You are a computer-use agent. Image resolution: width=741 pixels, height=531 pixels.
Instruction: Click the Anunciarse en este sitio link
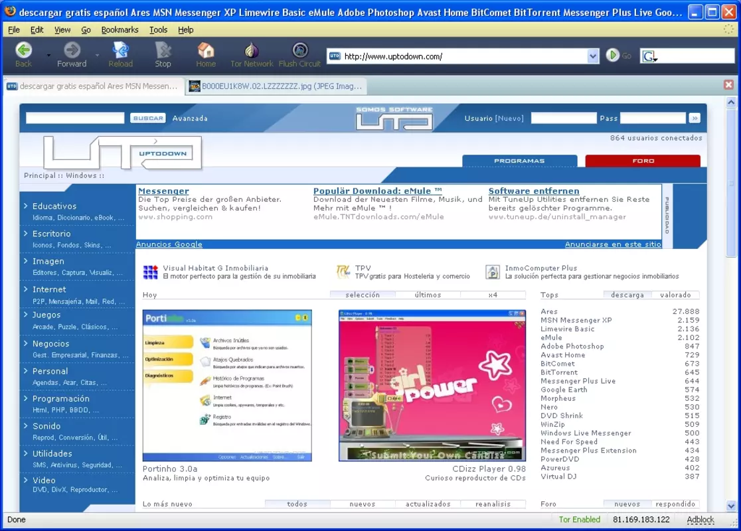click(x=613, y=244)
